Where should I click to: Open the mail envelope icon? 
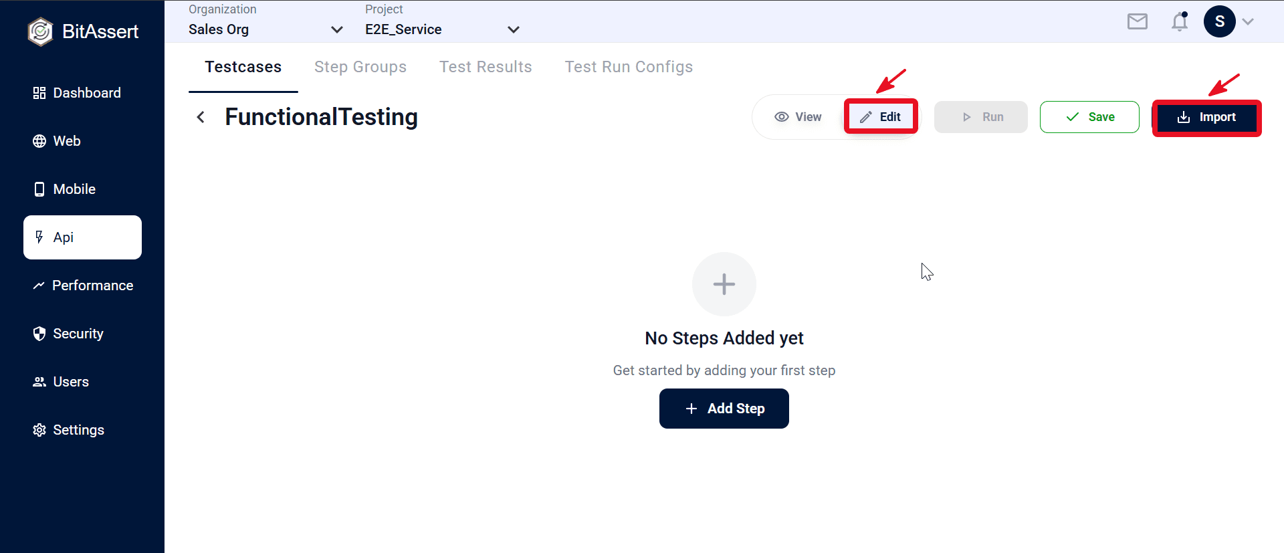click(1137, 22)
